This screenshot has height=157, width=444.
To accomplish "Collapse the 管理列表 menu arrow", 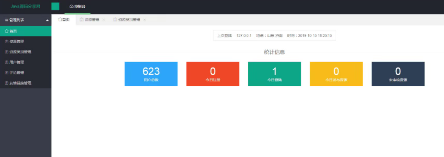I will (x=47, y=21).
